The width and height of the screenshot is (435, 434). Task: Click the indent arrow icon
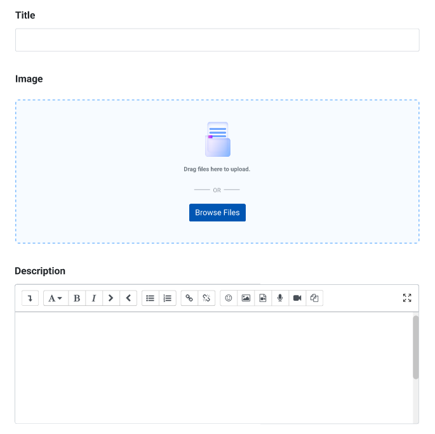click(111, 298)
